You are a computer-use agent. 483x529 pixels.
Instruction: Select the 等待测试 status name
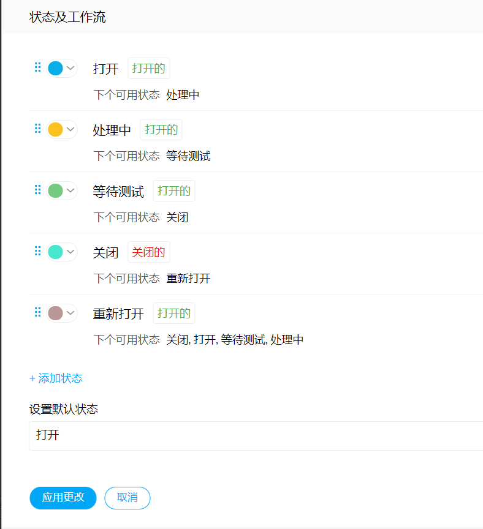[118, 192]
